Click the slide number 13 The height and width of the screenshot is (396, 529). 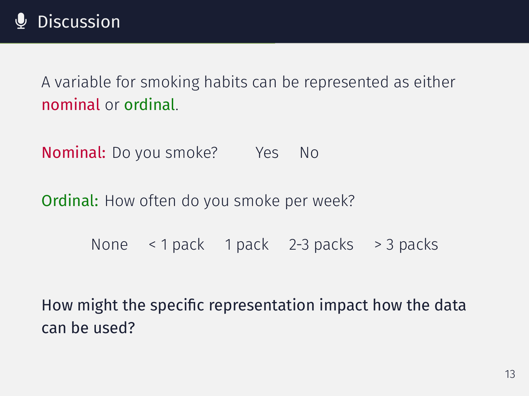pyautogui.click(x=510, y=374)
